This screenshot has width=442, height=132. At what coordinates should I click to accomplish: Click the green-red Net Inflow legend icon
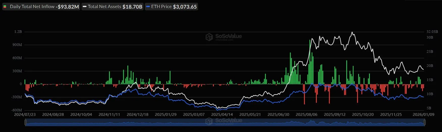[x=5, y=7]
